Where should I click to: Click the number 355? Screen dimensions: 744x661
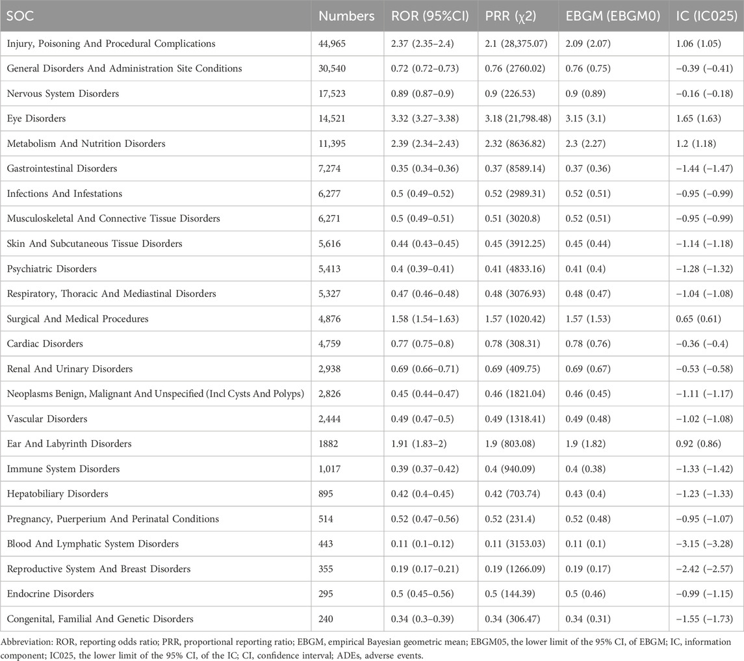click(326, 569)
